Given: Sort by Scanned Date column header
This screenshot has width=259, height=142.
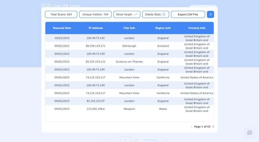Looking at the screenshot, I should [62, 28].
